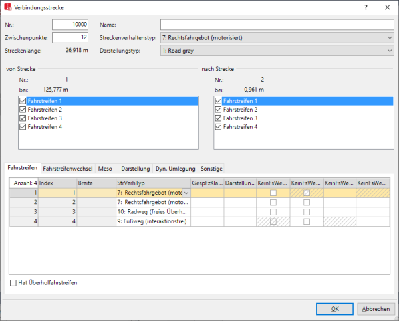The height and width of the screenshot is (321, 399).
Task: Select row 3 Radweg in lanes table
Action: (x=149, y=211)
